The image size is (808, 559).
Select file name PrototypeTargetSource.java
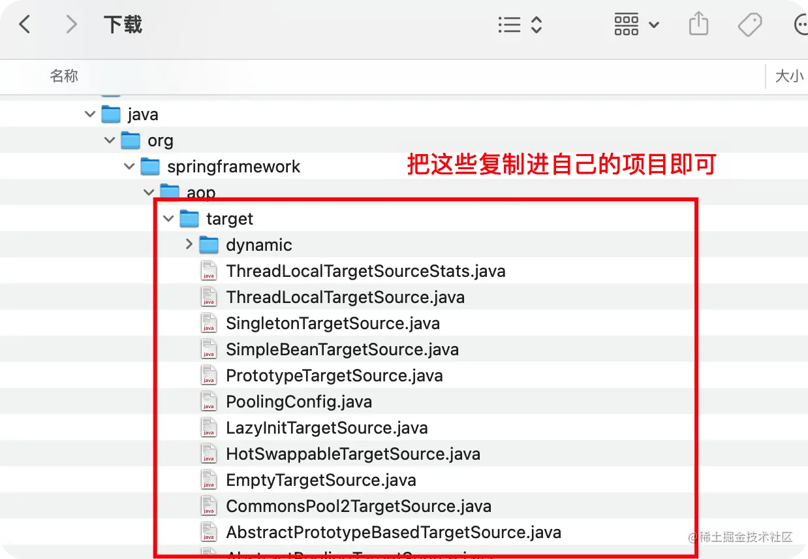coord(334,375)
